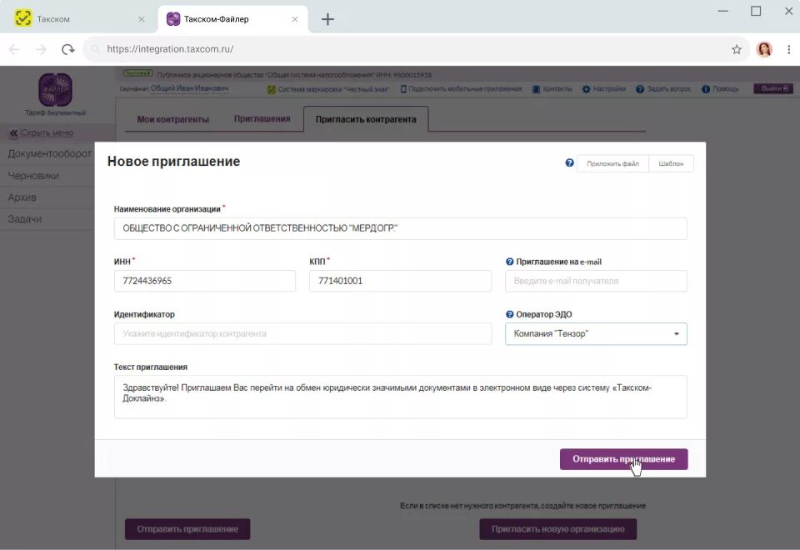This screenshot has width=800, height=550.
Task: Click Подключить мобильные приложения link
Action: click(x=461, y=89)
